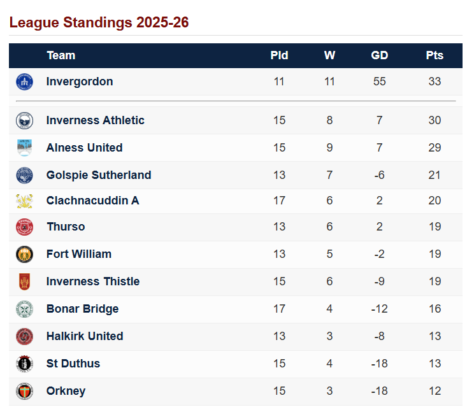Click the Fort William crest icon
Image resolution: width=474 pixels, height=419 pixels.
tap(24, 254)
